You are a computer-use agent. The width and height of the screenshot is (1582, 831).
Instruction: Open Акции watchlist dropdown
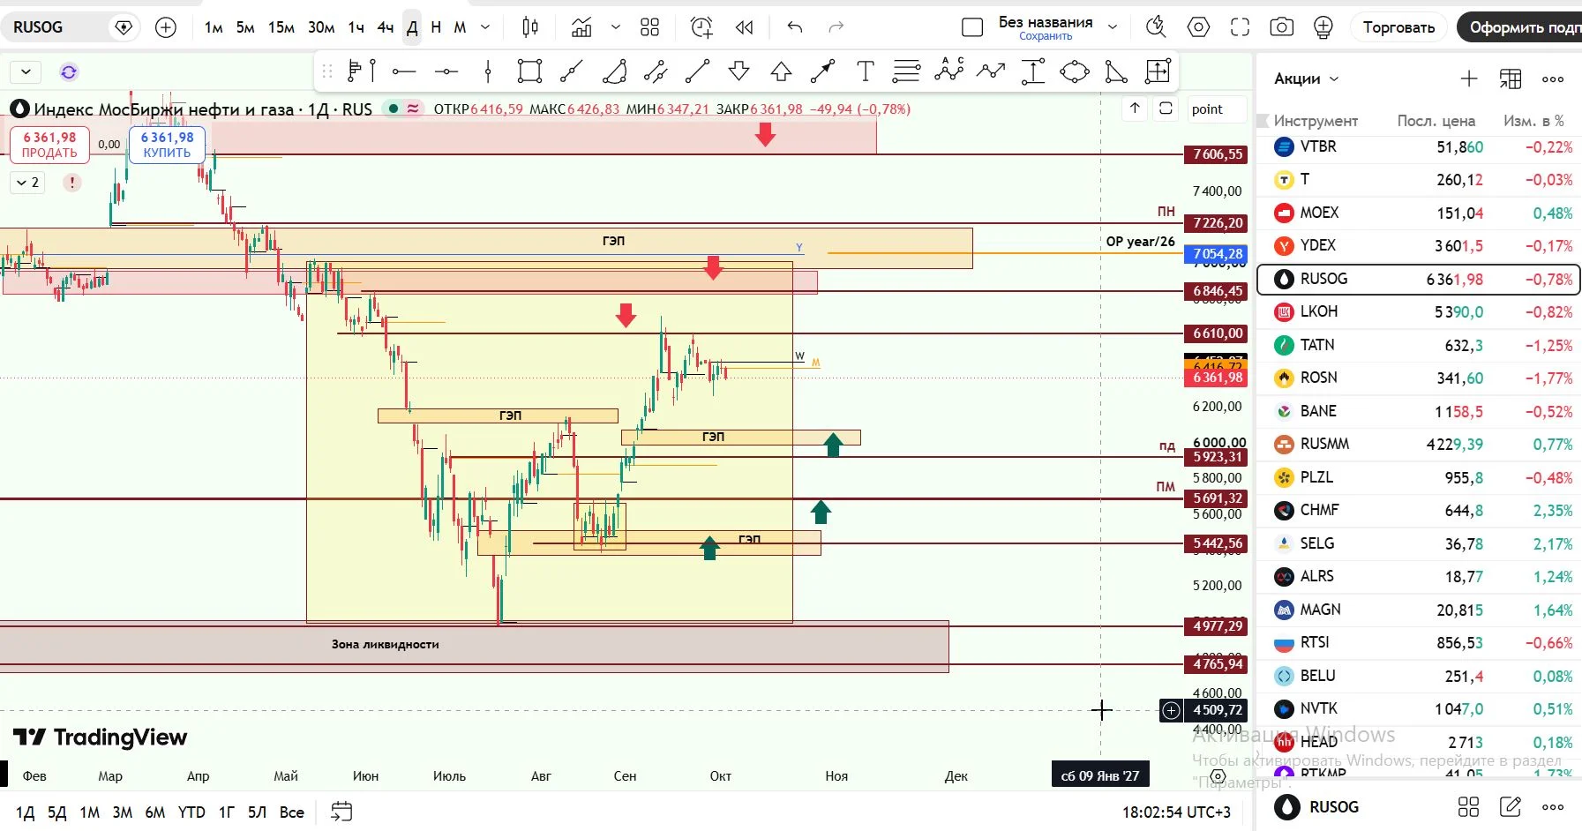(1307, 79)
